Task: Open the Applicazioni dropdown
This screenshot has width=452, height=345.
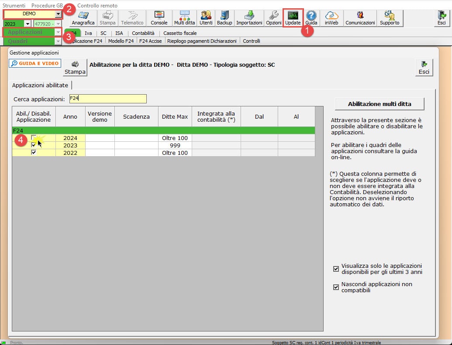Action: [x=58, y=32]
